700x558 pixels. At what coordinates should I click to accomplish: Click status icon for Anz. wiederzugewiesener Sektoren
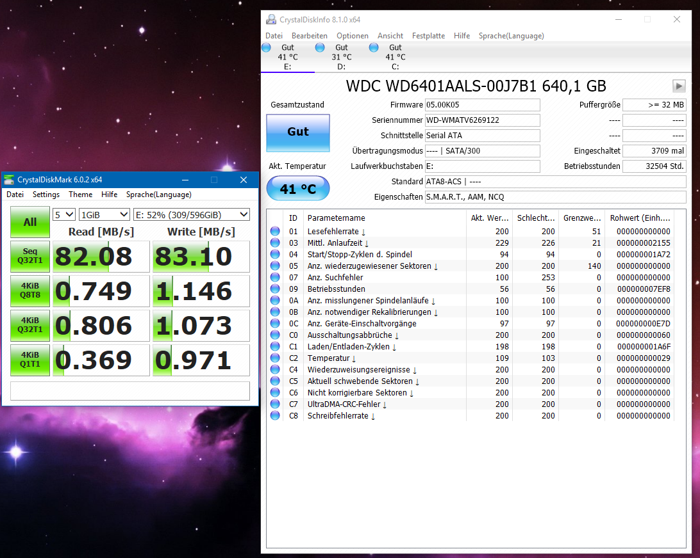coord(275,266)
